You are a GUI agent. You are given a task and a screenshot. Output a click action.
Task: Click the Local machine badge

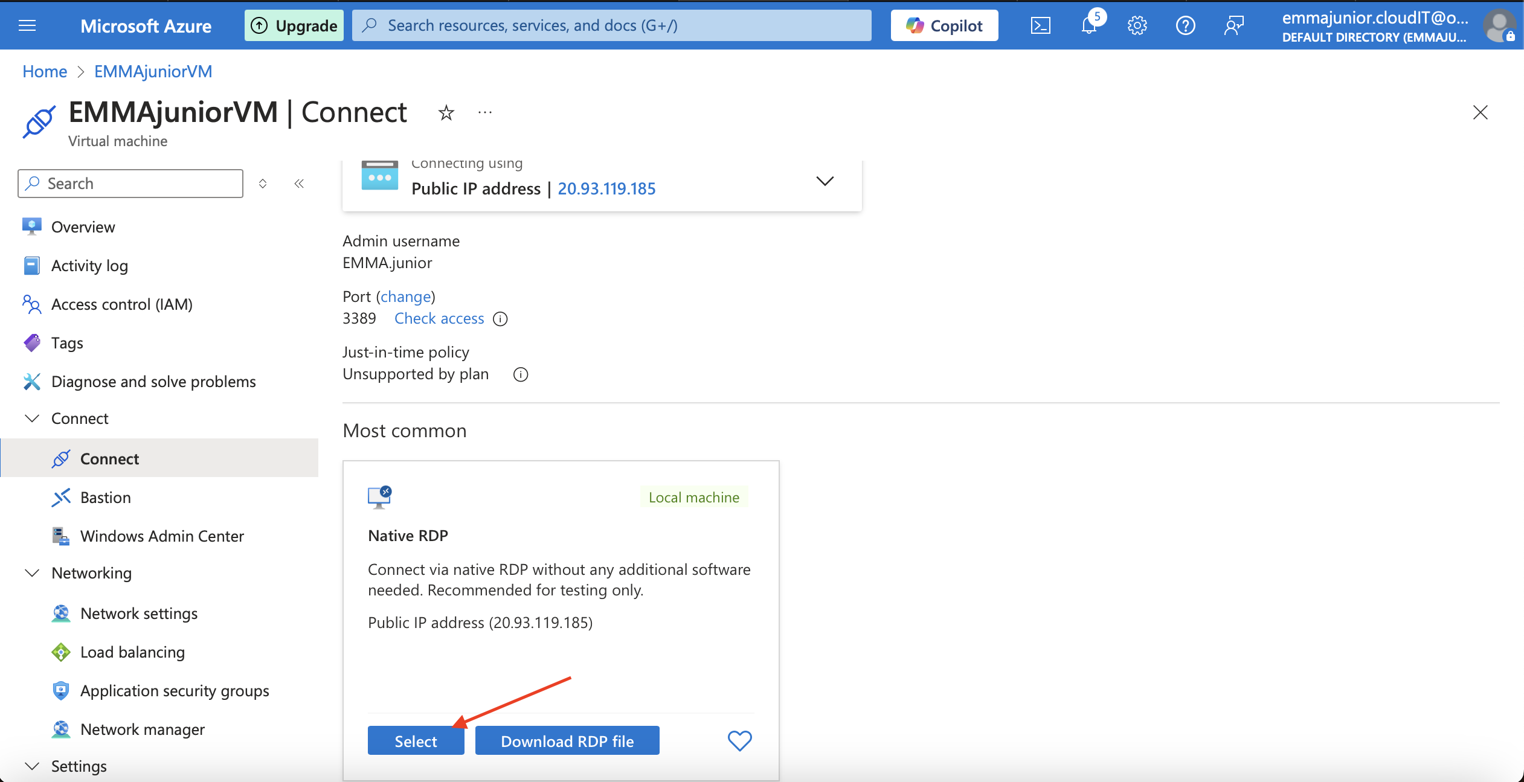(x=694, y=498)
